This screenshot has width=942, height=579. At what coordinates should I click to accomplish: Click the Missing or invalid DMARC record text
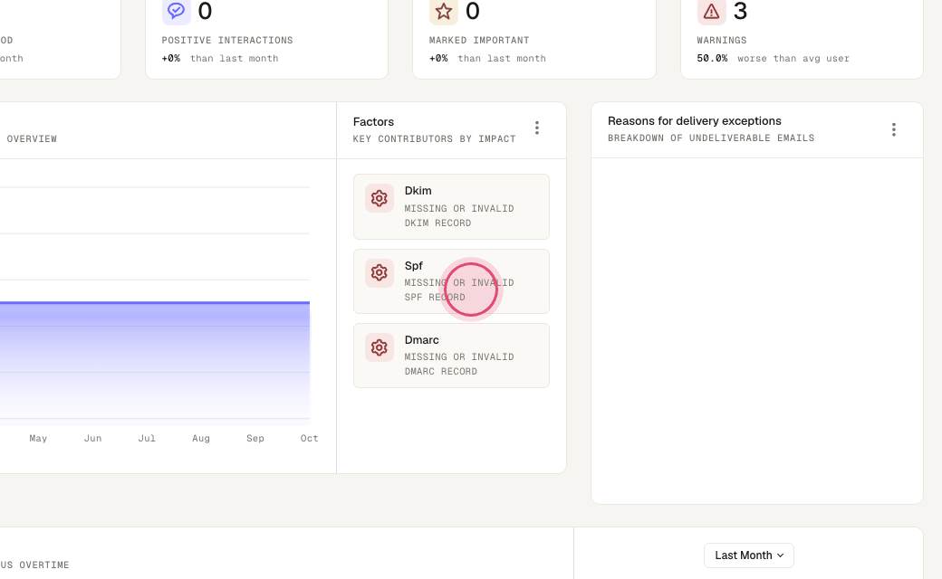click(459, 365)
